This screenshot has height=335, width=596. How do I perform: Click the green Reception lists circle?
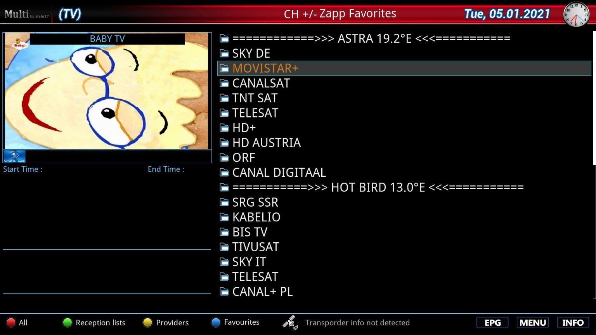pos(68,323)
